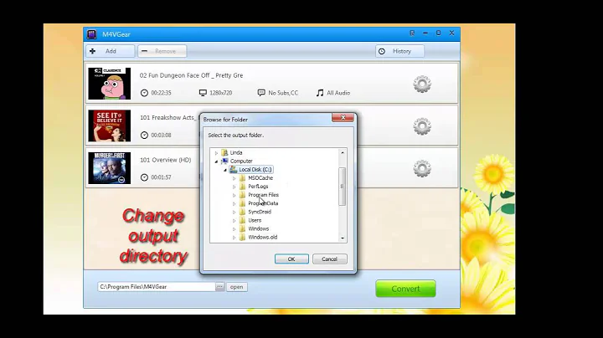Viewport: 603px width, 338px height.
Task: Click the 1280x720 resolution monitor icon
Action: [203, 93]
